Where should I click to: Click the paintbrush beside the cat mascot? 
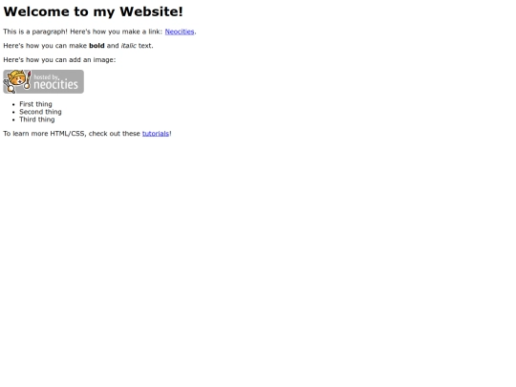[x=28, y=80]
